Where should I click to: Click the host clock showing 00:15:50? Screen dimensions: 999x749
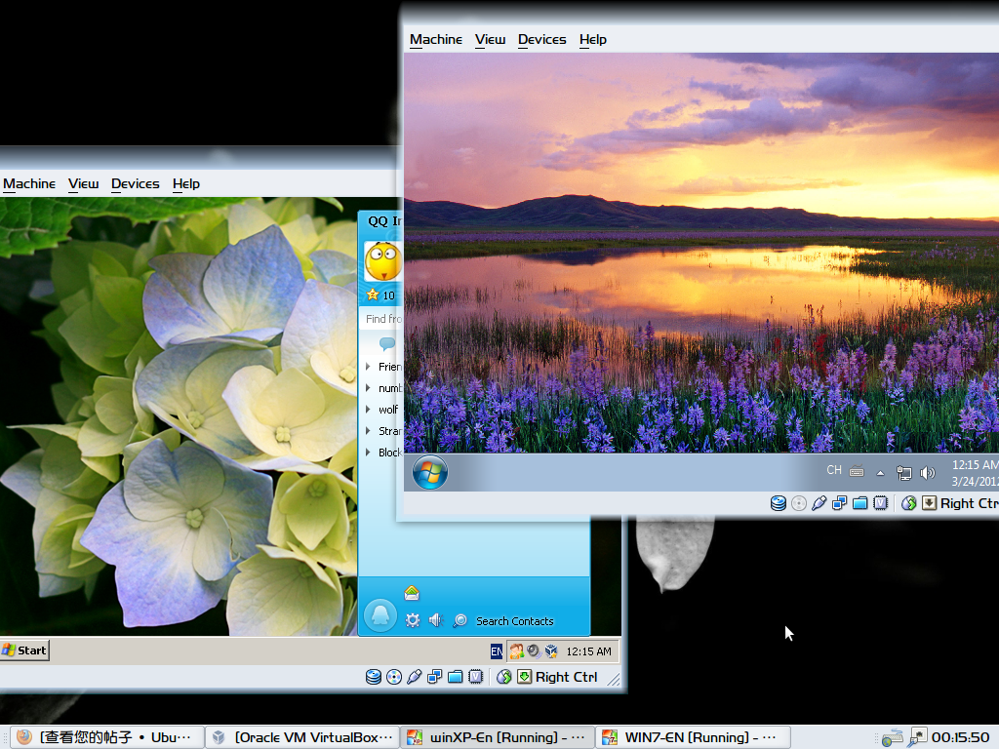(x=961, y=737)
